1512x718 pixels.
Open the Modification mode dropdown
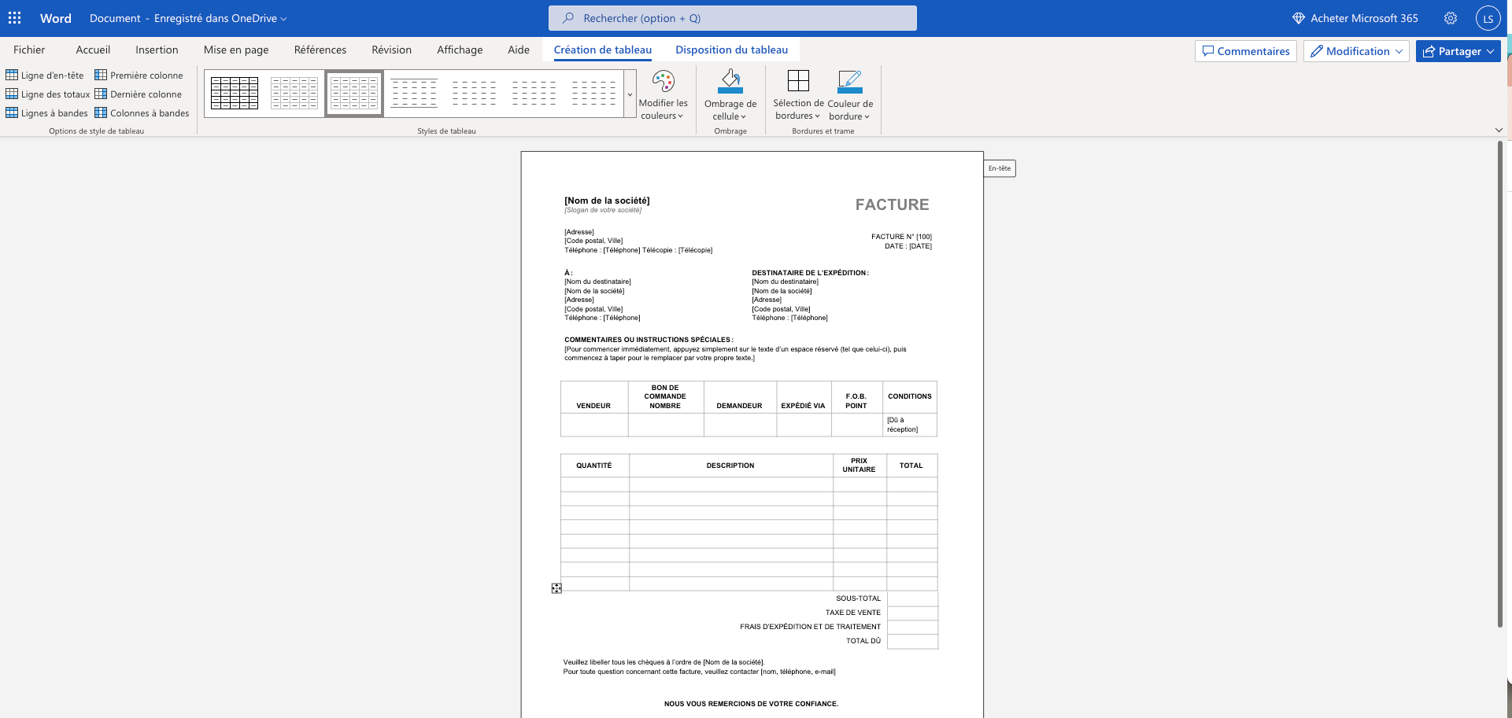pyautogui.click(x=1357, y=51)
